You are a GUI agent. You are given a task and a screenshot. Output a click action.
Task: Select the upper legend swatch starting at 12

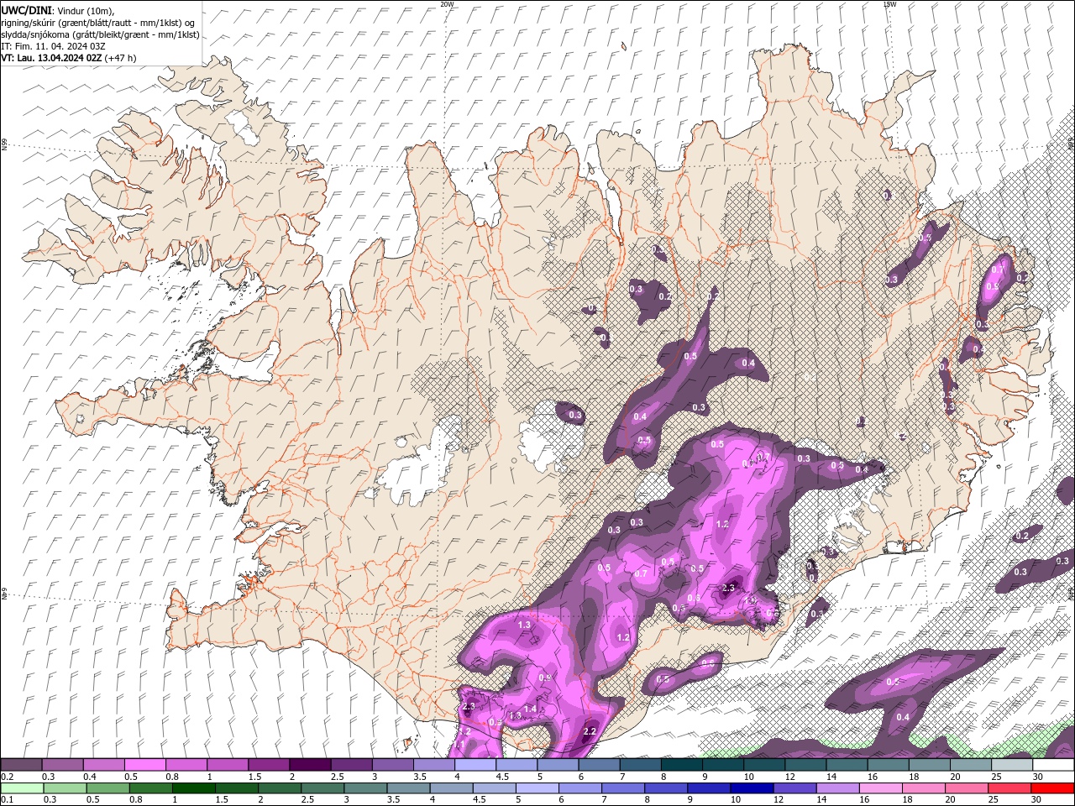click(805, 765)
